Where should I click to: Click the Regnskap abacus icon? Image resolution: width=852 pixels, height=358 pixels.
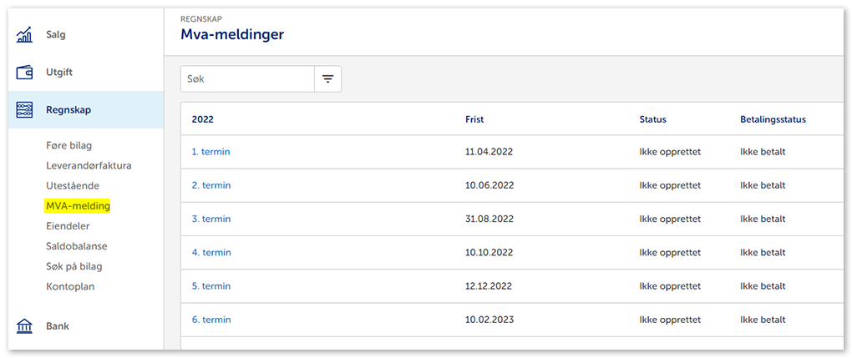tap(24, 110)
